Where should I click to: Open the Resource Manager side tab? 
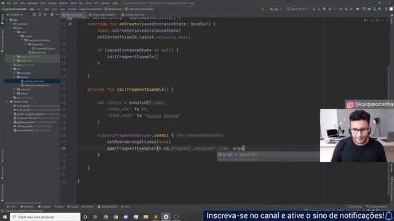(x=2, y=40)
